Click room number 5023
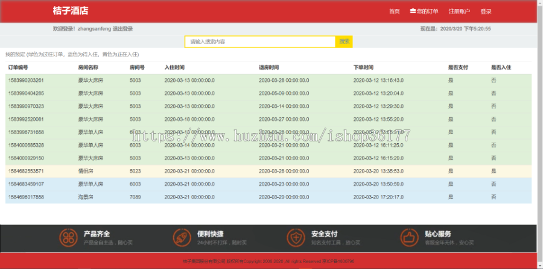The height and width of the screenshot is (269, 543). (x=135, y=171)
